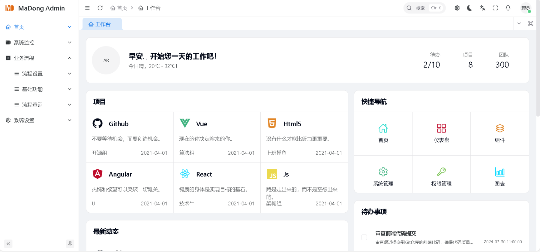The width and height of the screenshot is (540, 252).
Task: Click the settings gear icon in header
Action: (x=457, y=8)
